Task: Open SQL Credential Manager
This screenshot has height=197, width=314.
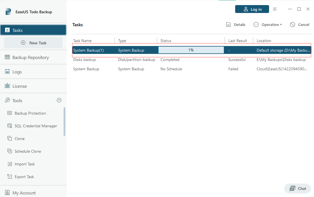Action: click(x=36, y=126)
